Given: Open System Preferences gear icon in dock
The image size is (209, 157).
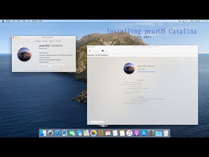Looking at the screenshot, I should [151, 133].
